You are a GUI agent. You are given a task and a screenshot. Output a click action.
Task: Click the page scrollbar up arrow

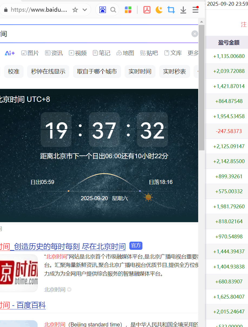[201, 22]
